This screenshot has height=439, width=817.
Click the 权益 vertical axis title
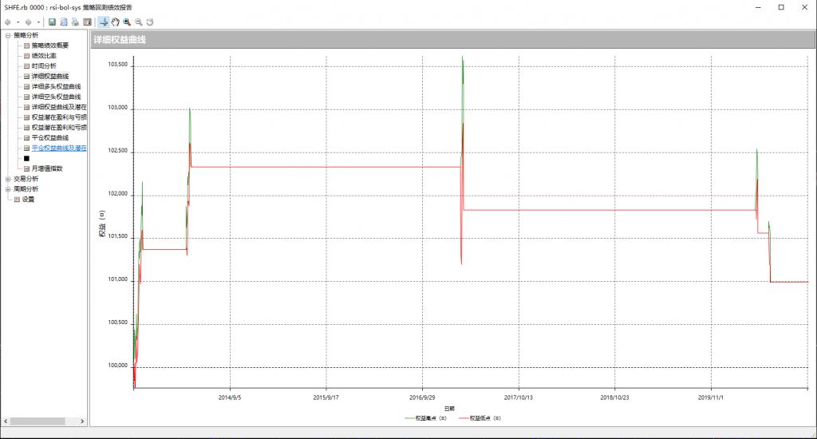coord(102,224)
